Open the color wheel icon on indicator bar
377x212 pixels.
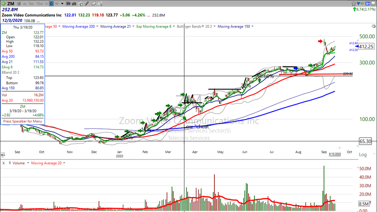373,26
